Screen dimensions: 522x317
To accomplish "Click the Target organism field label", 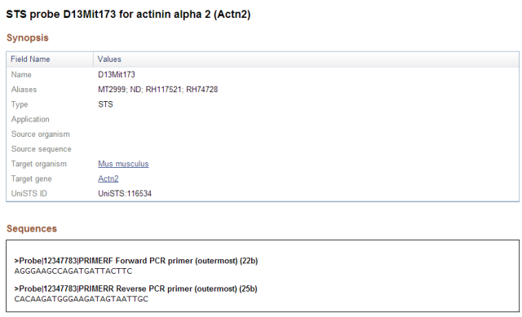I will (x=39, y=164).
